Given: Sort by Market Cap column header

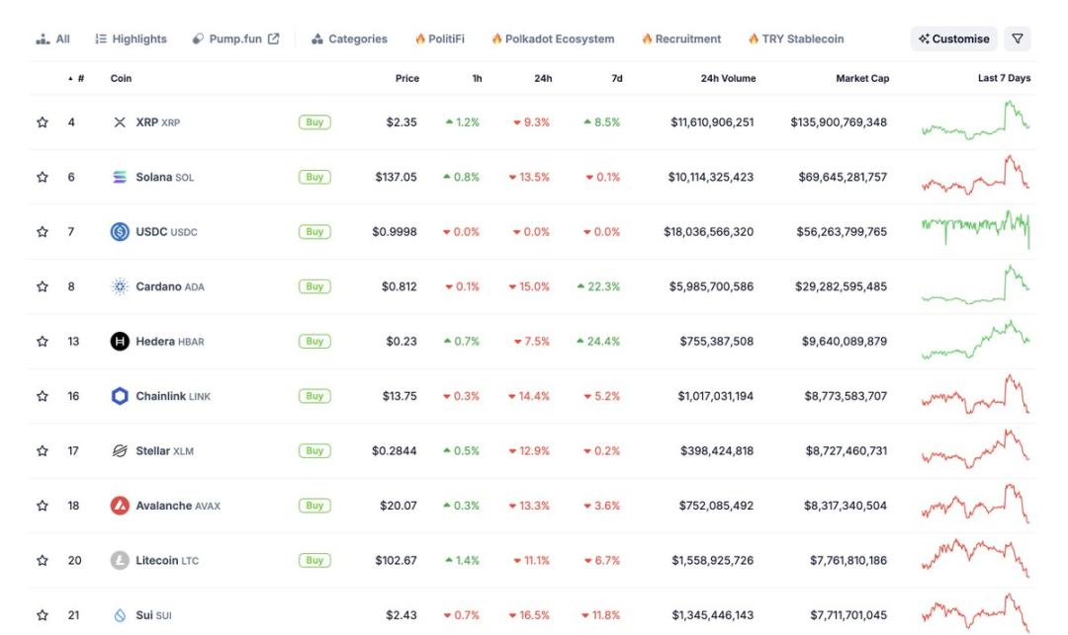Looking at the screenshot, I should point(861,79).
